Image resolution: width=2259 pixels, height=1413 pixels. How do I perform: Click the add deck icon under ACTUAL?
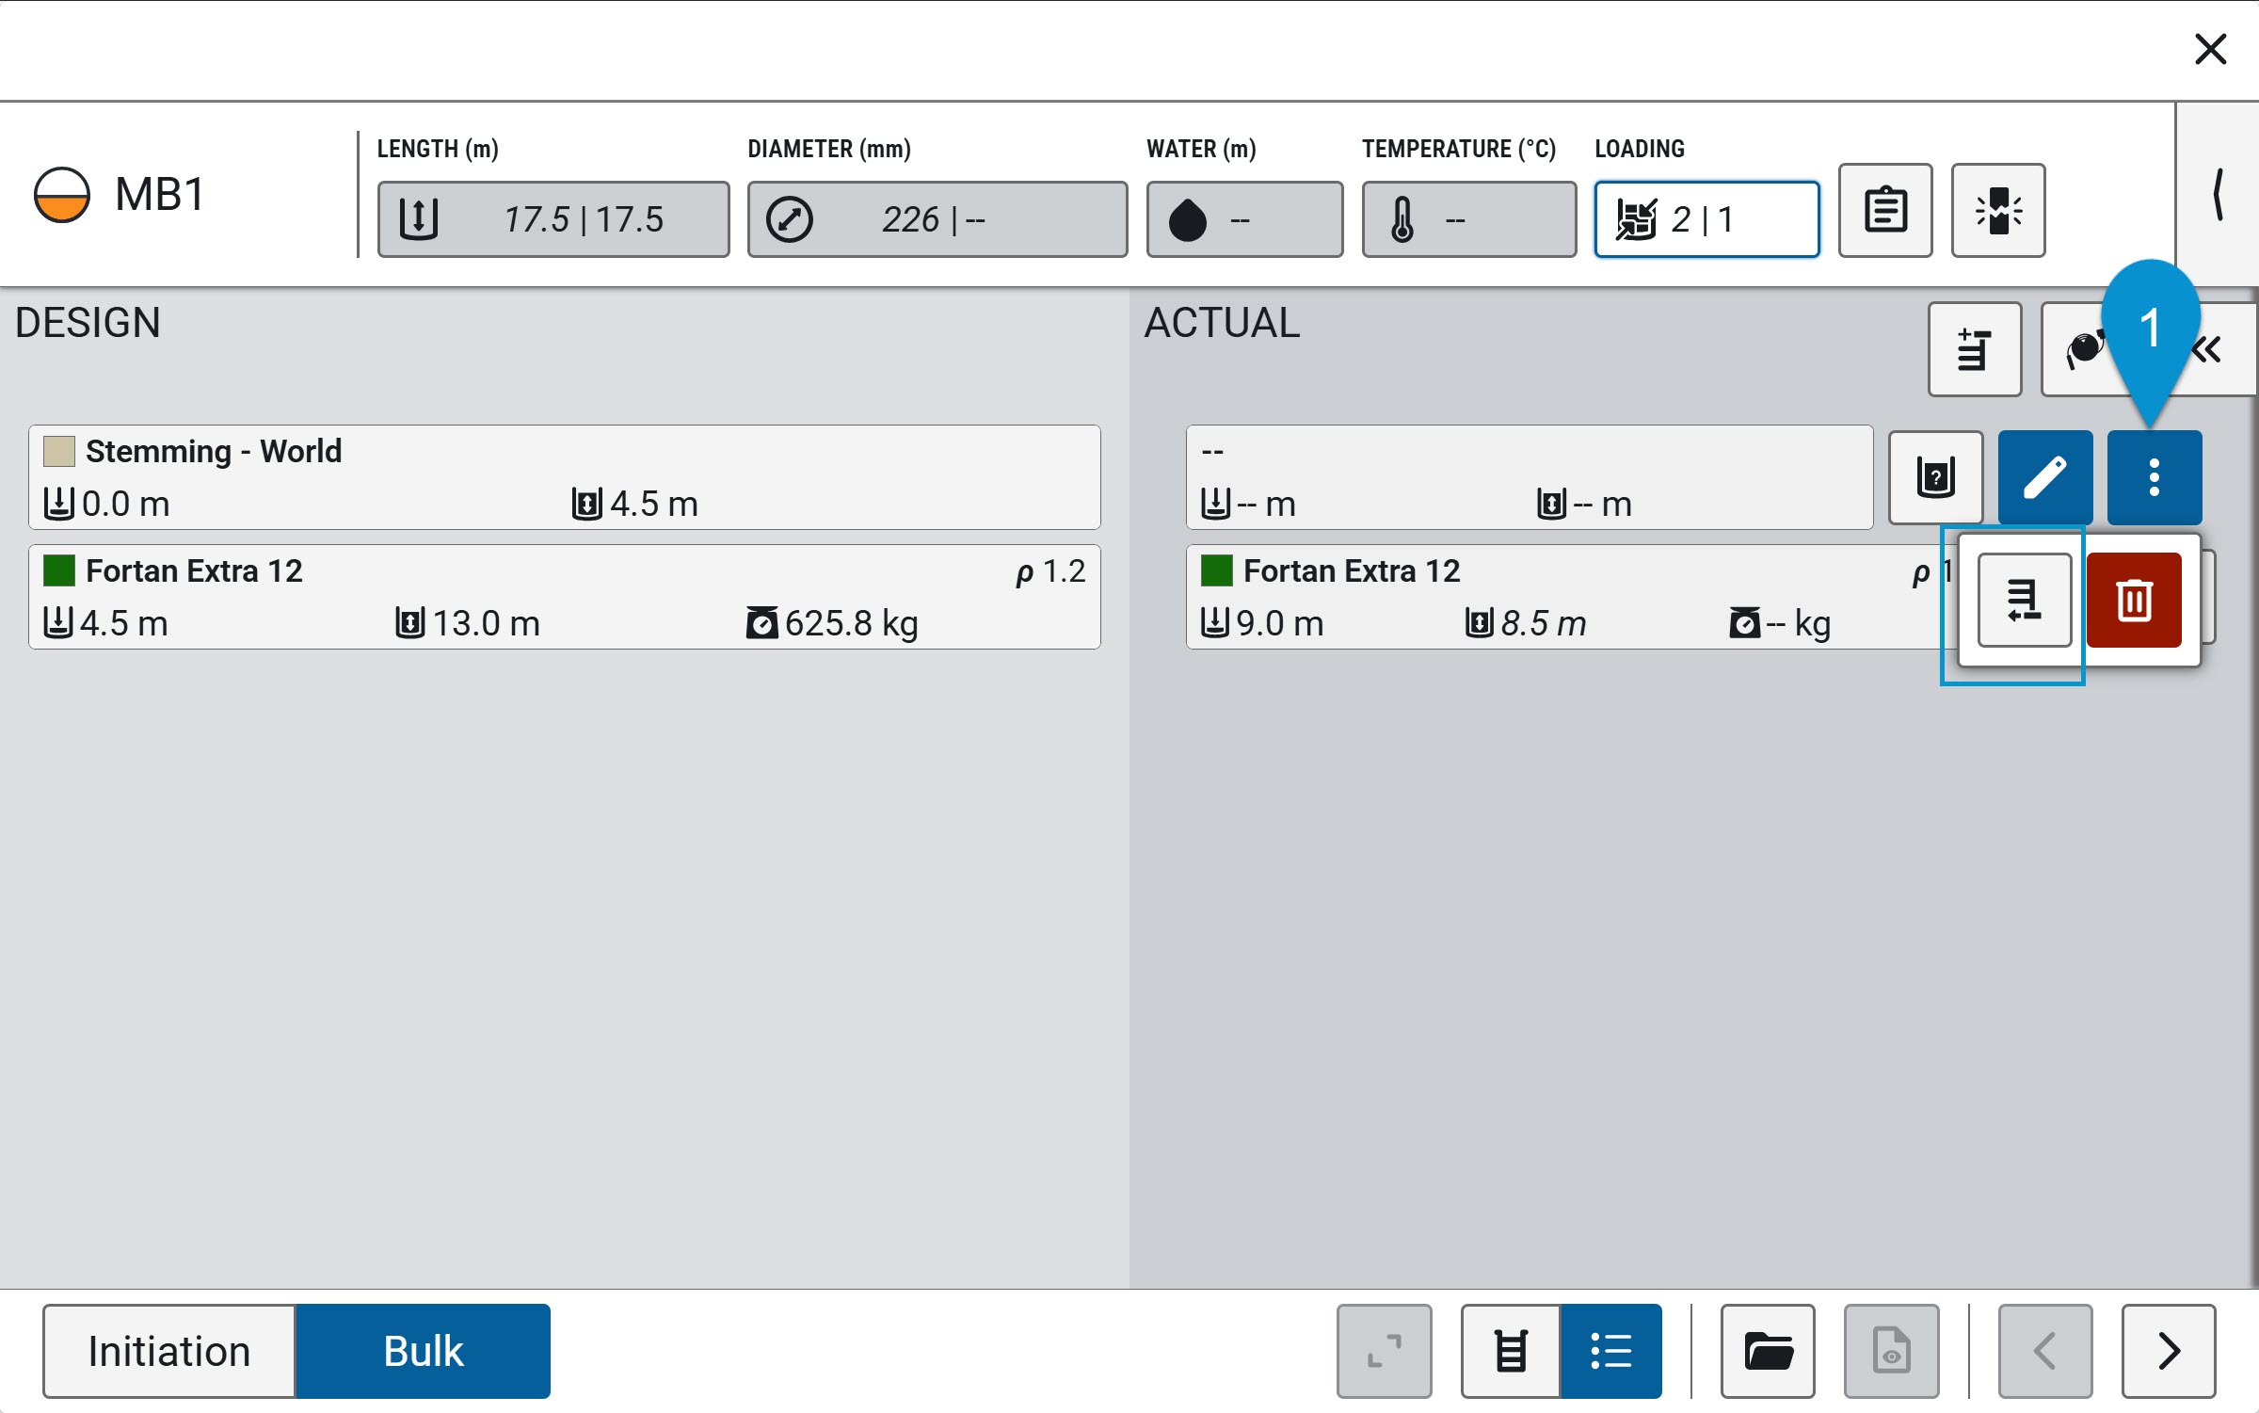1975,349
